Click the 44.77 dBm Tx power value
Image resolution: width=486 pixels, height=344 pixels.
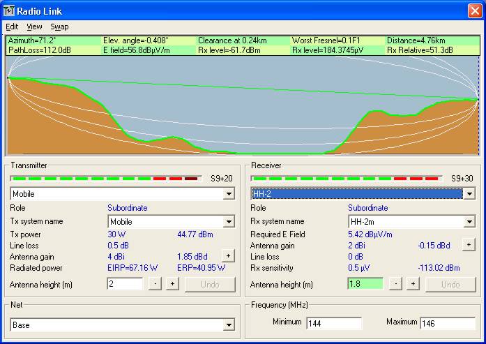(x=195, y=234)
